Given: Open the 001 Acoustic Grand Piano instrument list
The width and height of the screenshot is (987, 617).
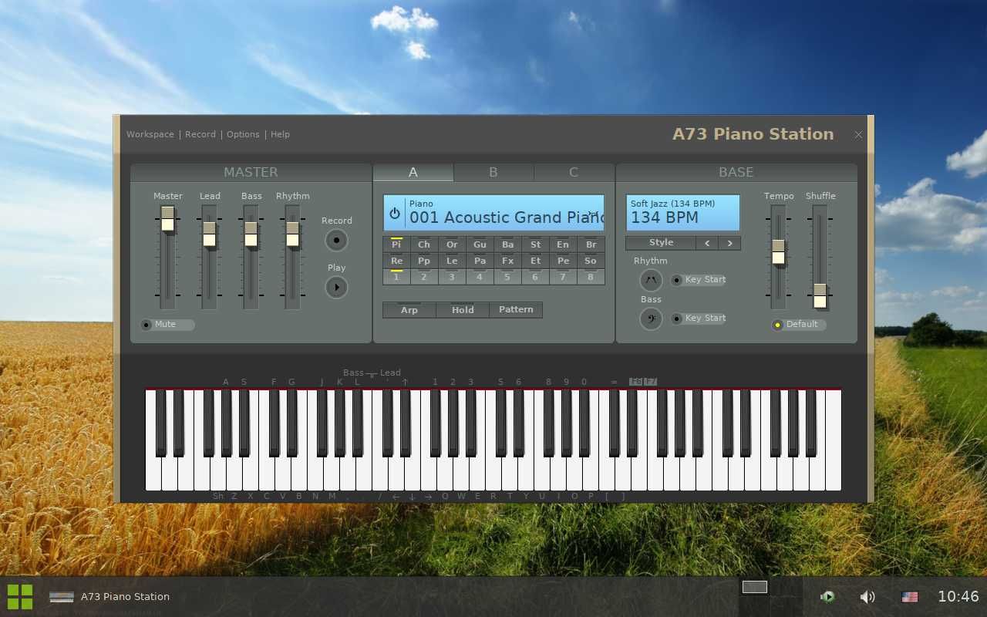Looking at the screenshot, I should tap(505, 217).
